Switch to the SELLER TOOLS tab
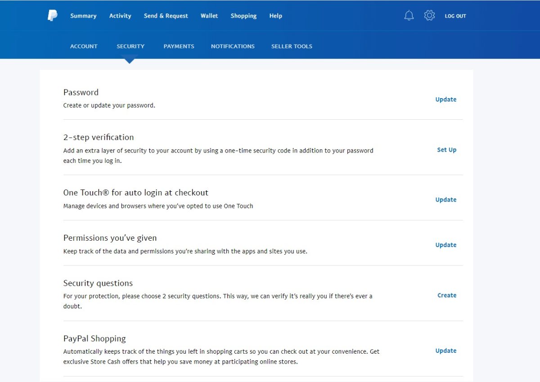 pos(292,46)
